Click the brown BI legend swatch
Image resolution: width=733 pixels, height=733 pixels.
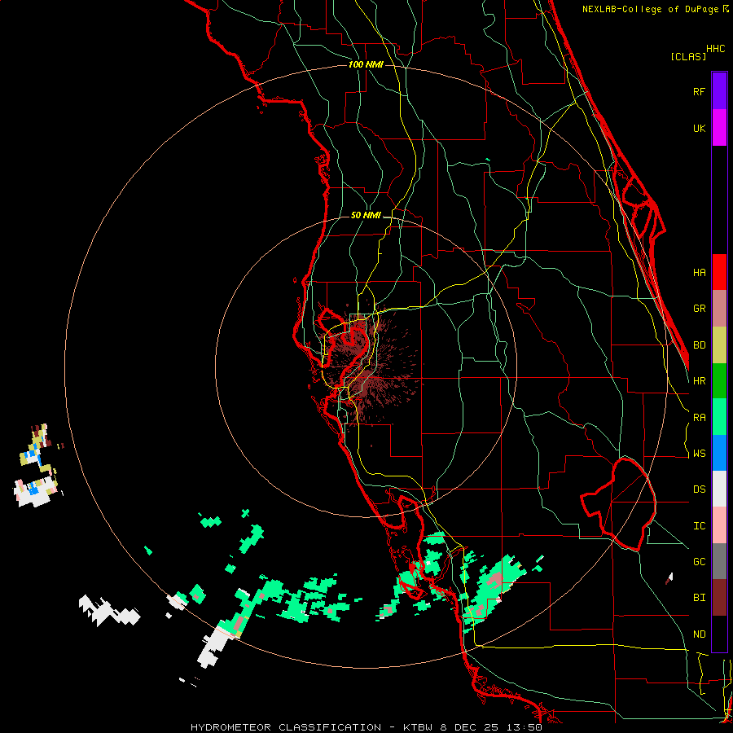click(719, 598)
